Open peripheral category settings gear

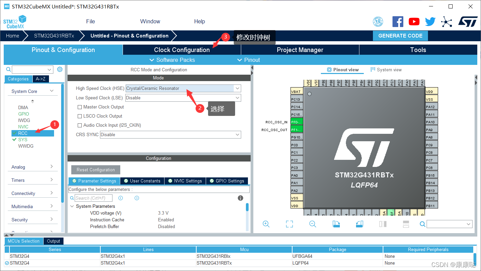(60, 69)
